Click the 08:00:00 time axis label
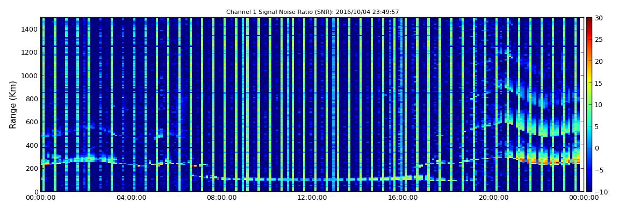Image resolution: width=618 pixels, height=218 pixels. pos(221,198)
